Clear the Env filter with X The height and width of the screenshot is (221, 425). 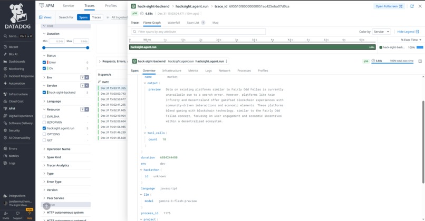[86, 77]
